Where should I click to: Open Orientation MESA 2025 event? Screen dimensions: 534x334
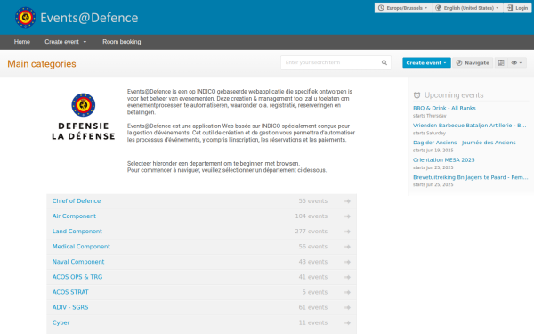coord(444,159)
